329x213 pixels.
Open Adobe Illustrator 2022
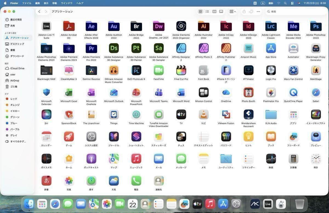point(203,26)
